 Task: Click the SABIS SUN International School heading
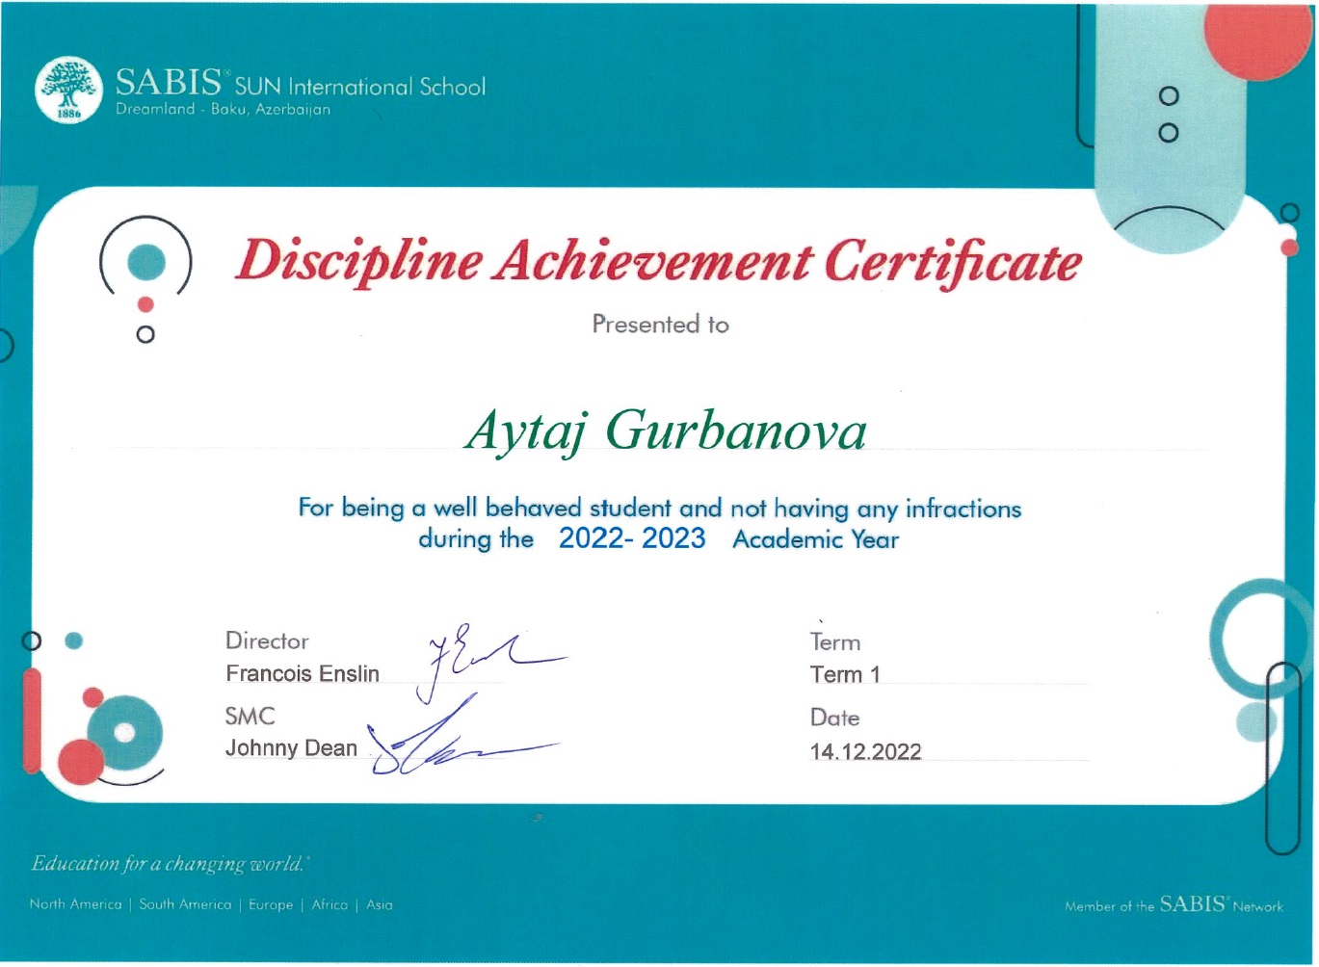point(301,84)
